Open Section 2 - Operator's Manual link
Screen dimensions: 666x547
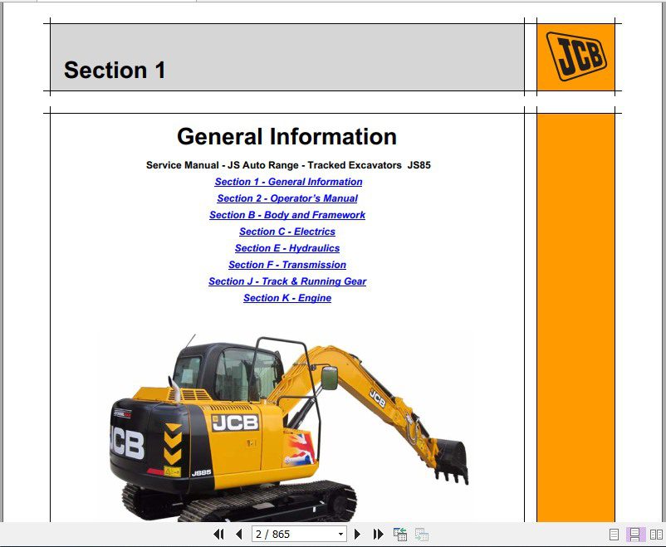point(287,198)
